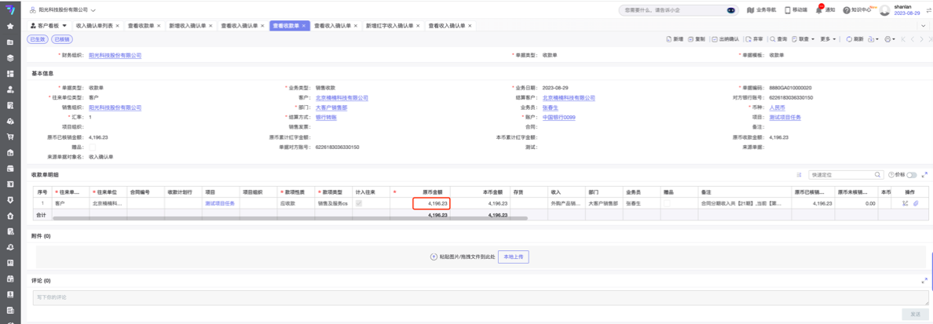Click the notification bell icon
Screen dimensions: 933x324
coord(819,9)
